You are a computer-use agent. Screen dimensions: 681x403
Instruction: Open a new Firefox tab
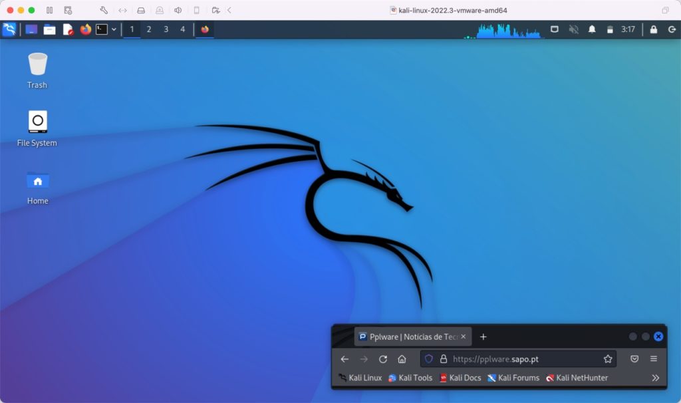click(x=483, y=336)
